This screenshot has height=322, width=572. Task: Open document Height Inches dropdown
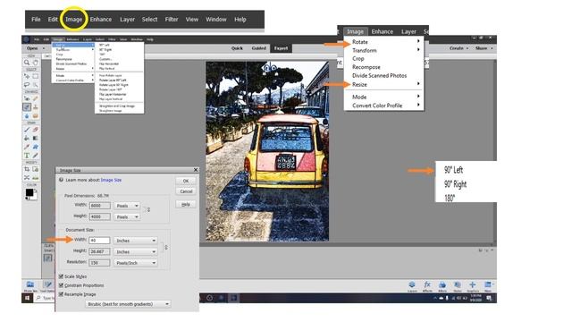point(135,252)
